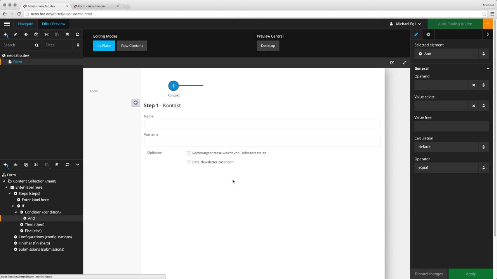Select neos.foo.dev root in page tree
The image size is (497, 279).
pos(18,55)
